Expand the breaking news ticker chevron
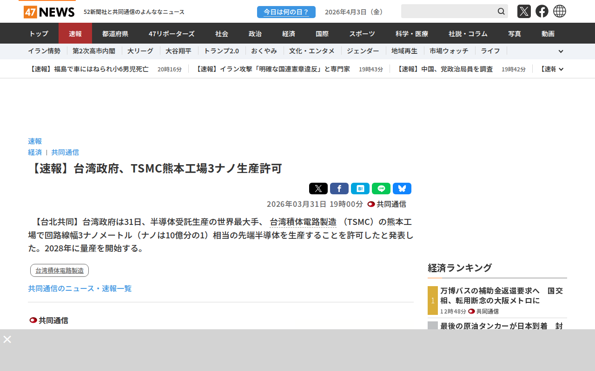The height and width of the screenshot is (371, 595). tap(561, 69)
